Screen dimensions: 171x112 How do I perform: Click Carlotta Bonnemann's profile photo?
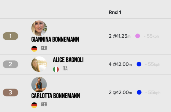coord(39,84)
